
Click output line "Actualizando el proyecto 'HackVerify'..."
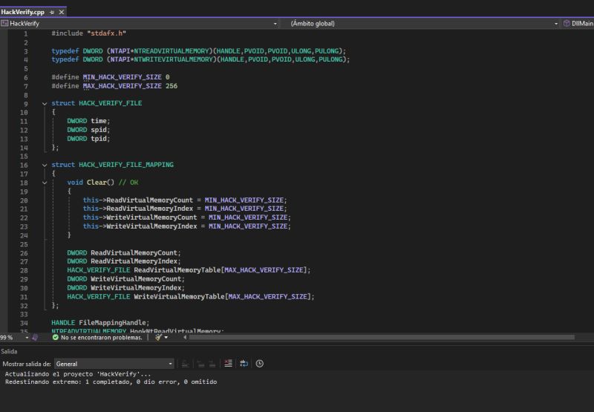click(78, 374)
